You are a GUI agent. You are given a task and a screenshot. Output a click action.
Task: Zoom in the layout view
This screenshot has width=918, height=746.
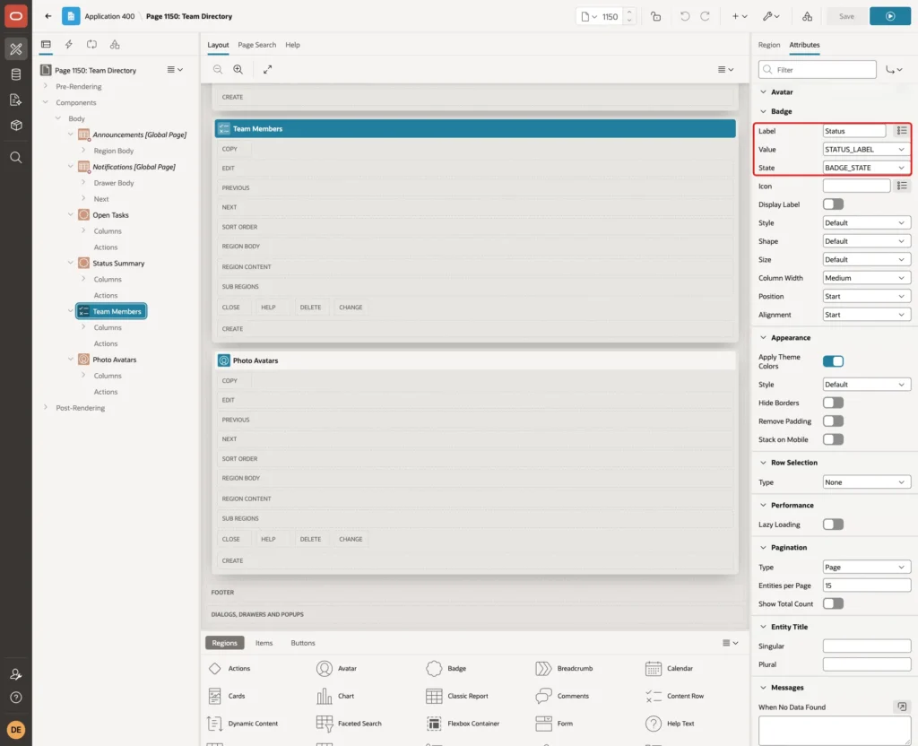coord(238,69)
